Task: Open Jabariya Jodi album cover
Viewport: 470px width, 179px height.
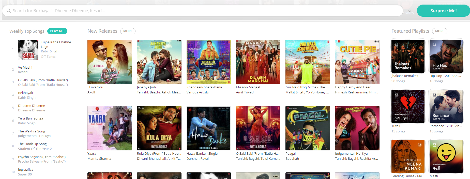Action: (159, 62)
